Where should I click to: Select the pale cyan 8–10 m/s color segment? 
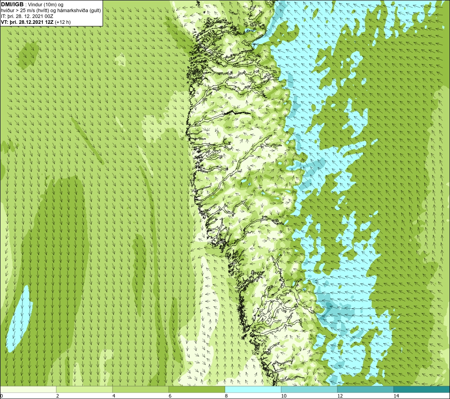point(253,389)
